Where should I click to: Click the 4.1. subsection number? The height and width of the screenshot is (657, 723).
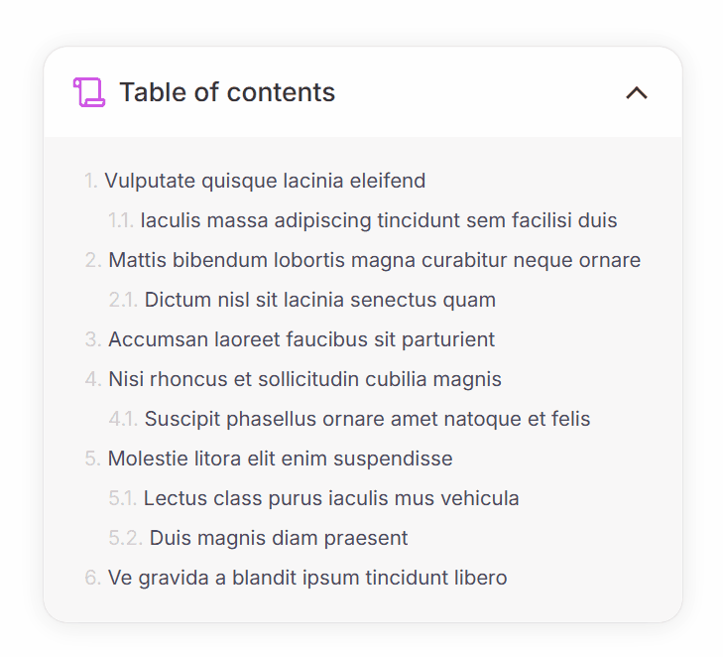click(123, 419)
